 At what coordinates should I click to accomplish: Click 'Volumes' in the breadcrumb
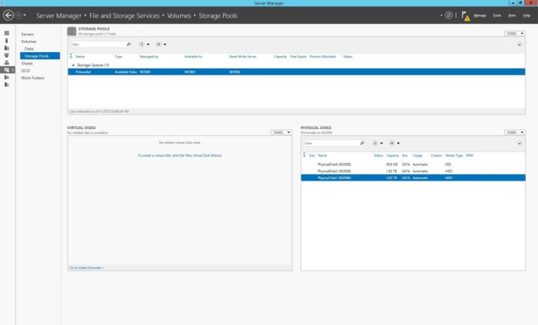click(179, 16)
